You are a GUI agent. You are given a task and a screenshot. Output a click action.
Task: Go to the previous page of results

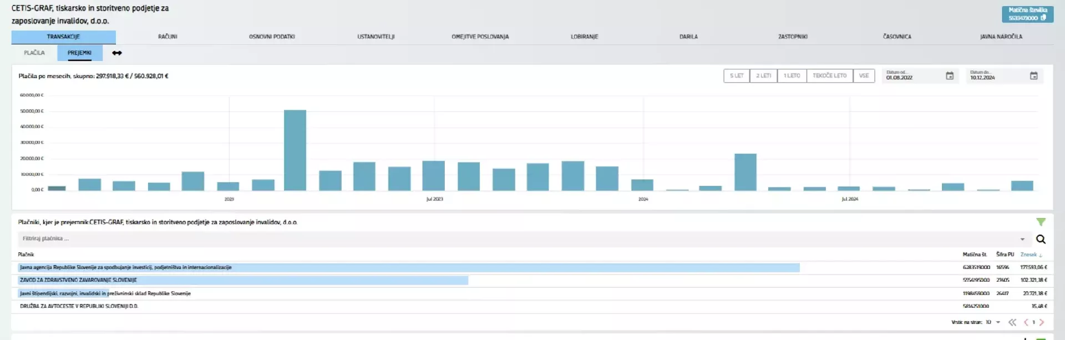pos(1026,322)
